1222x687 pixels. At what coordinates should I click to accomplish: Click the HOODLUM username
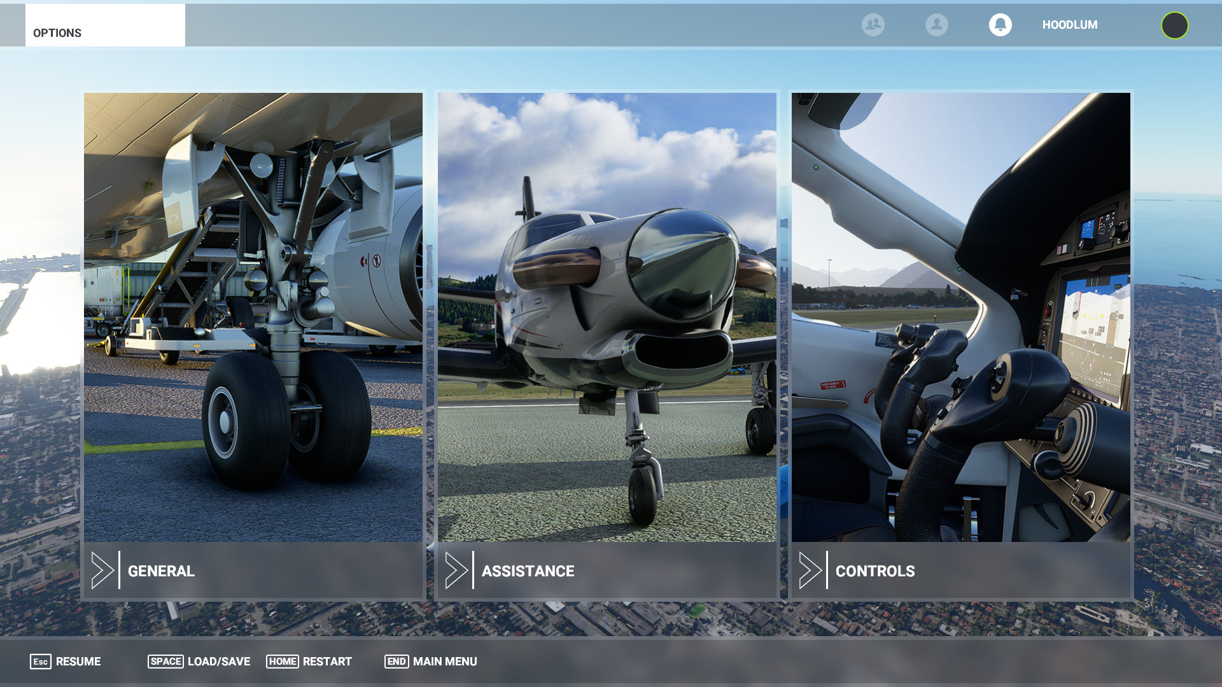tap(1069, 25)
